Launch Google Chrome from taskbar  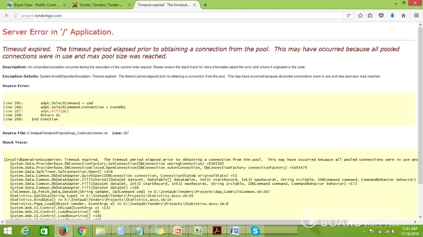pyautogui.click(x=82, y=230)
